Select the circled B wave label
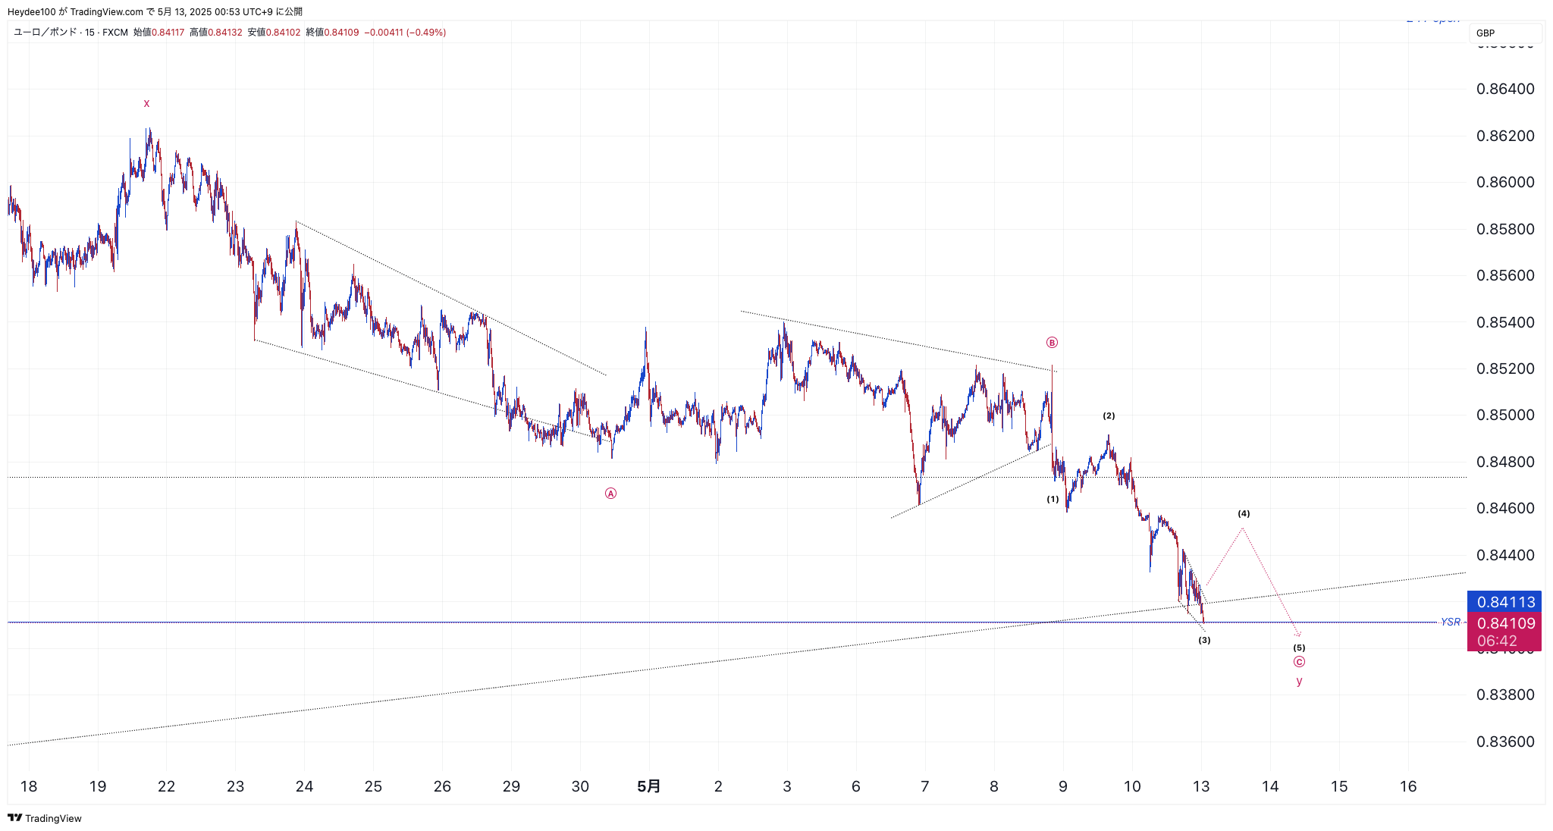Image resolution: width=1553 pixels, height=831 pixels. pyautogui.click(x=1052, y=343)
